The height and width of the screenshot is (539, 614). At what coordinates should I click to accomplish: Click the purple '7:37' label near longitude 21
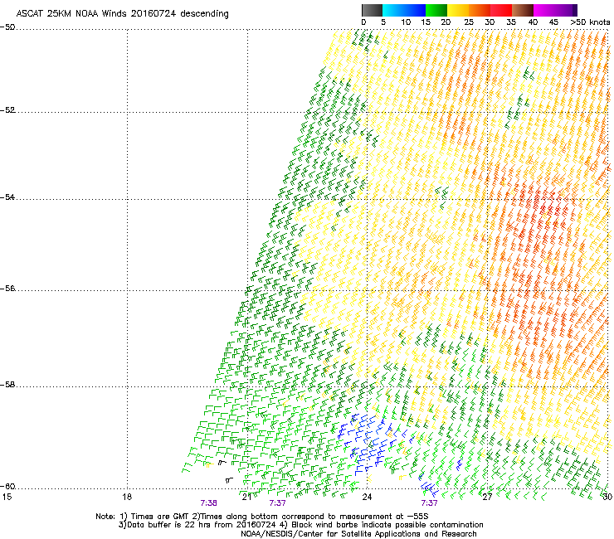[x=277, y=503]
